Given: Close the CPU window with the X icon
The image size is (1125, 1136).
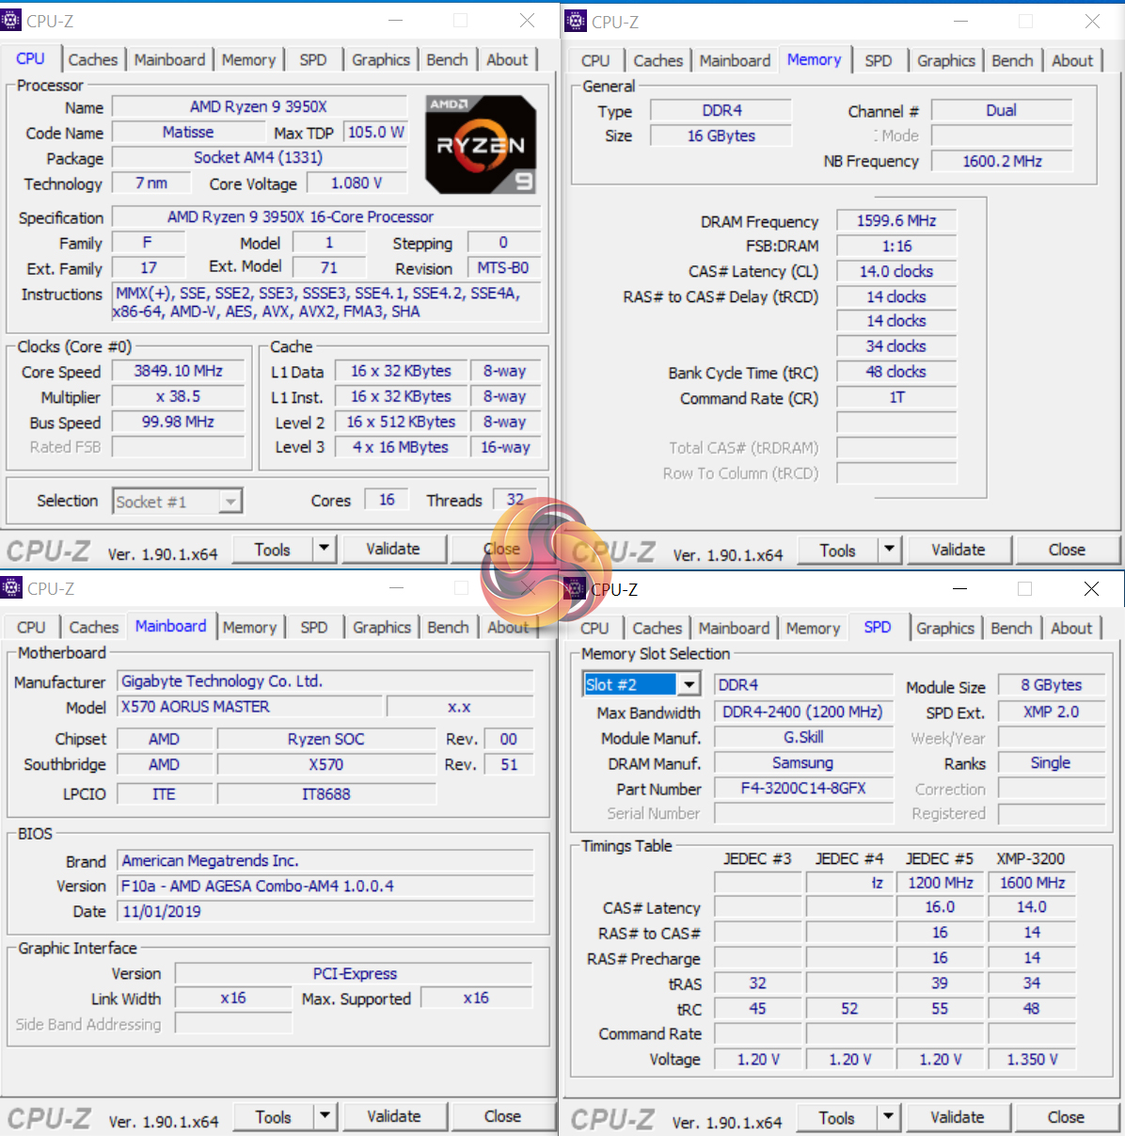Looking at the screenshot, I should (527, 21).
